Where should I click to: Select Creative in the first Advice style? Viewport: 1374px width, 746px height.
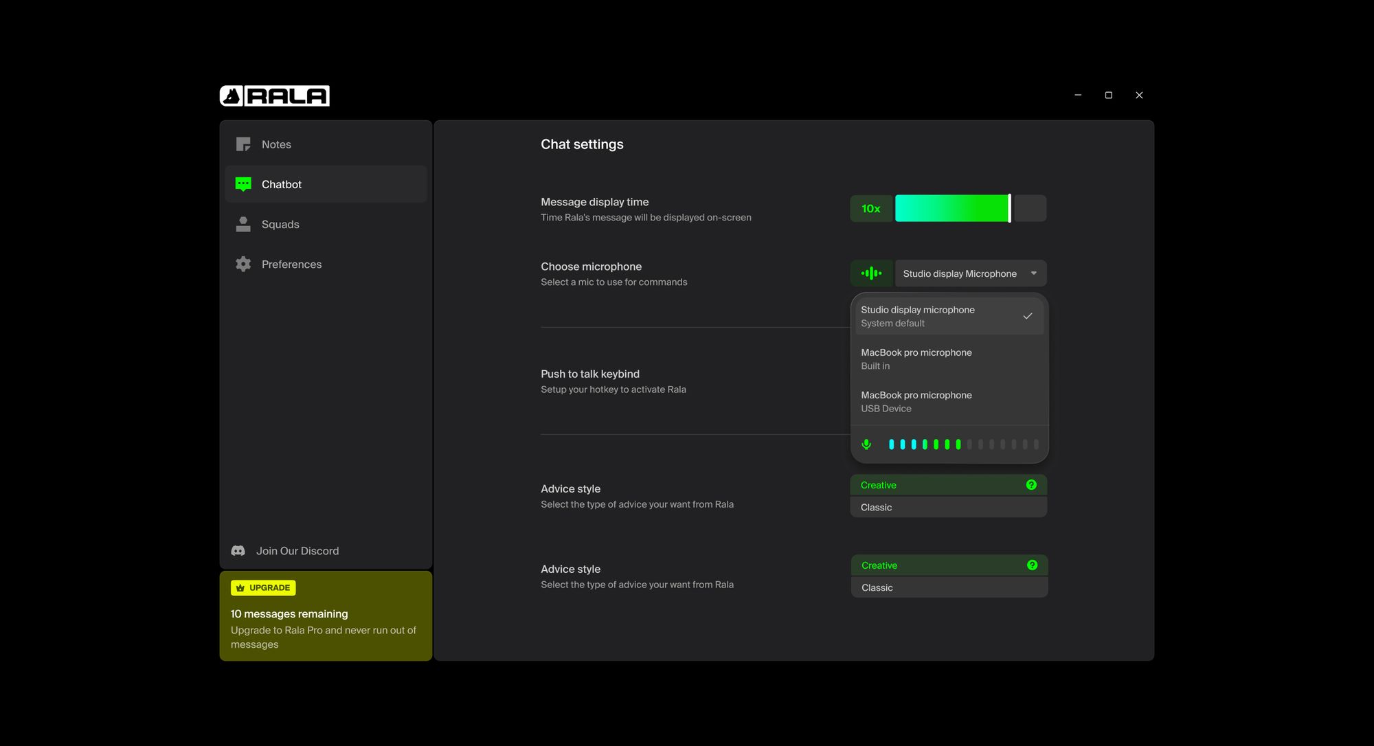coord(934,485)
